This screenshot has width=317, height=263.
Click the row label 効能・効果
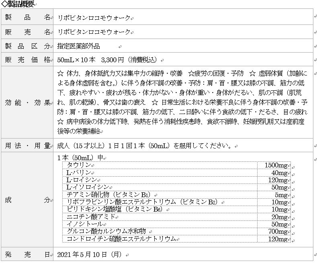[x=27, y=103]
